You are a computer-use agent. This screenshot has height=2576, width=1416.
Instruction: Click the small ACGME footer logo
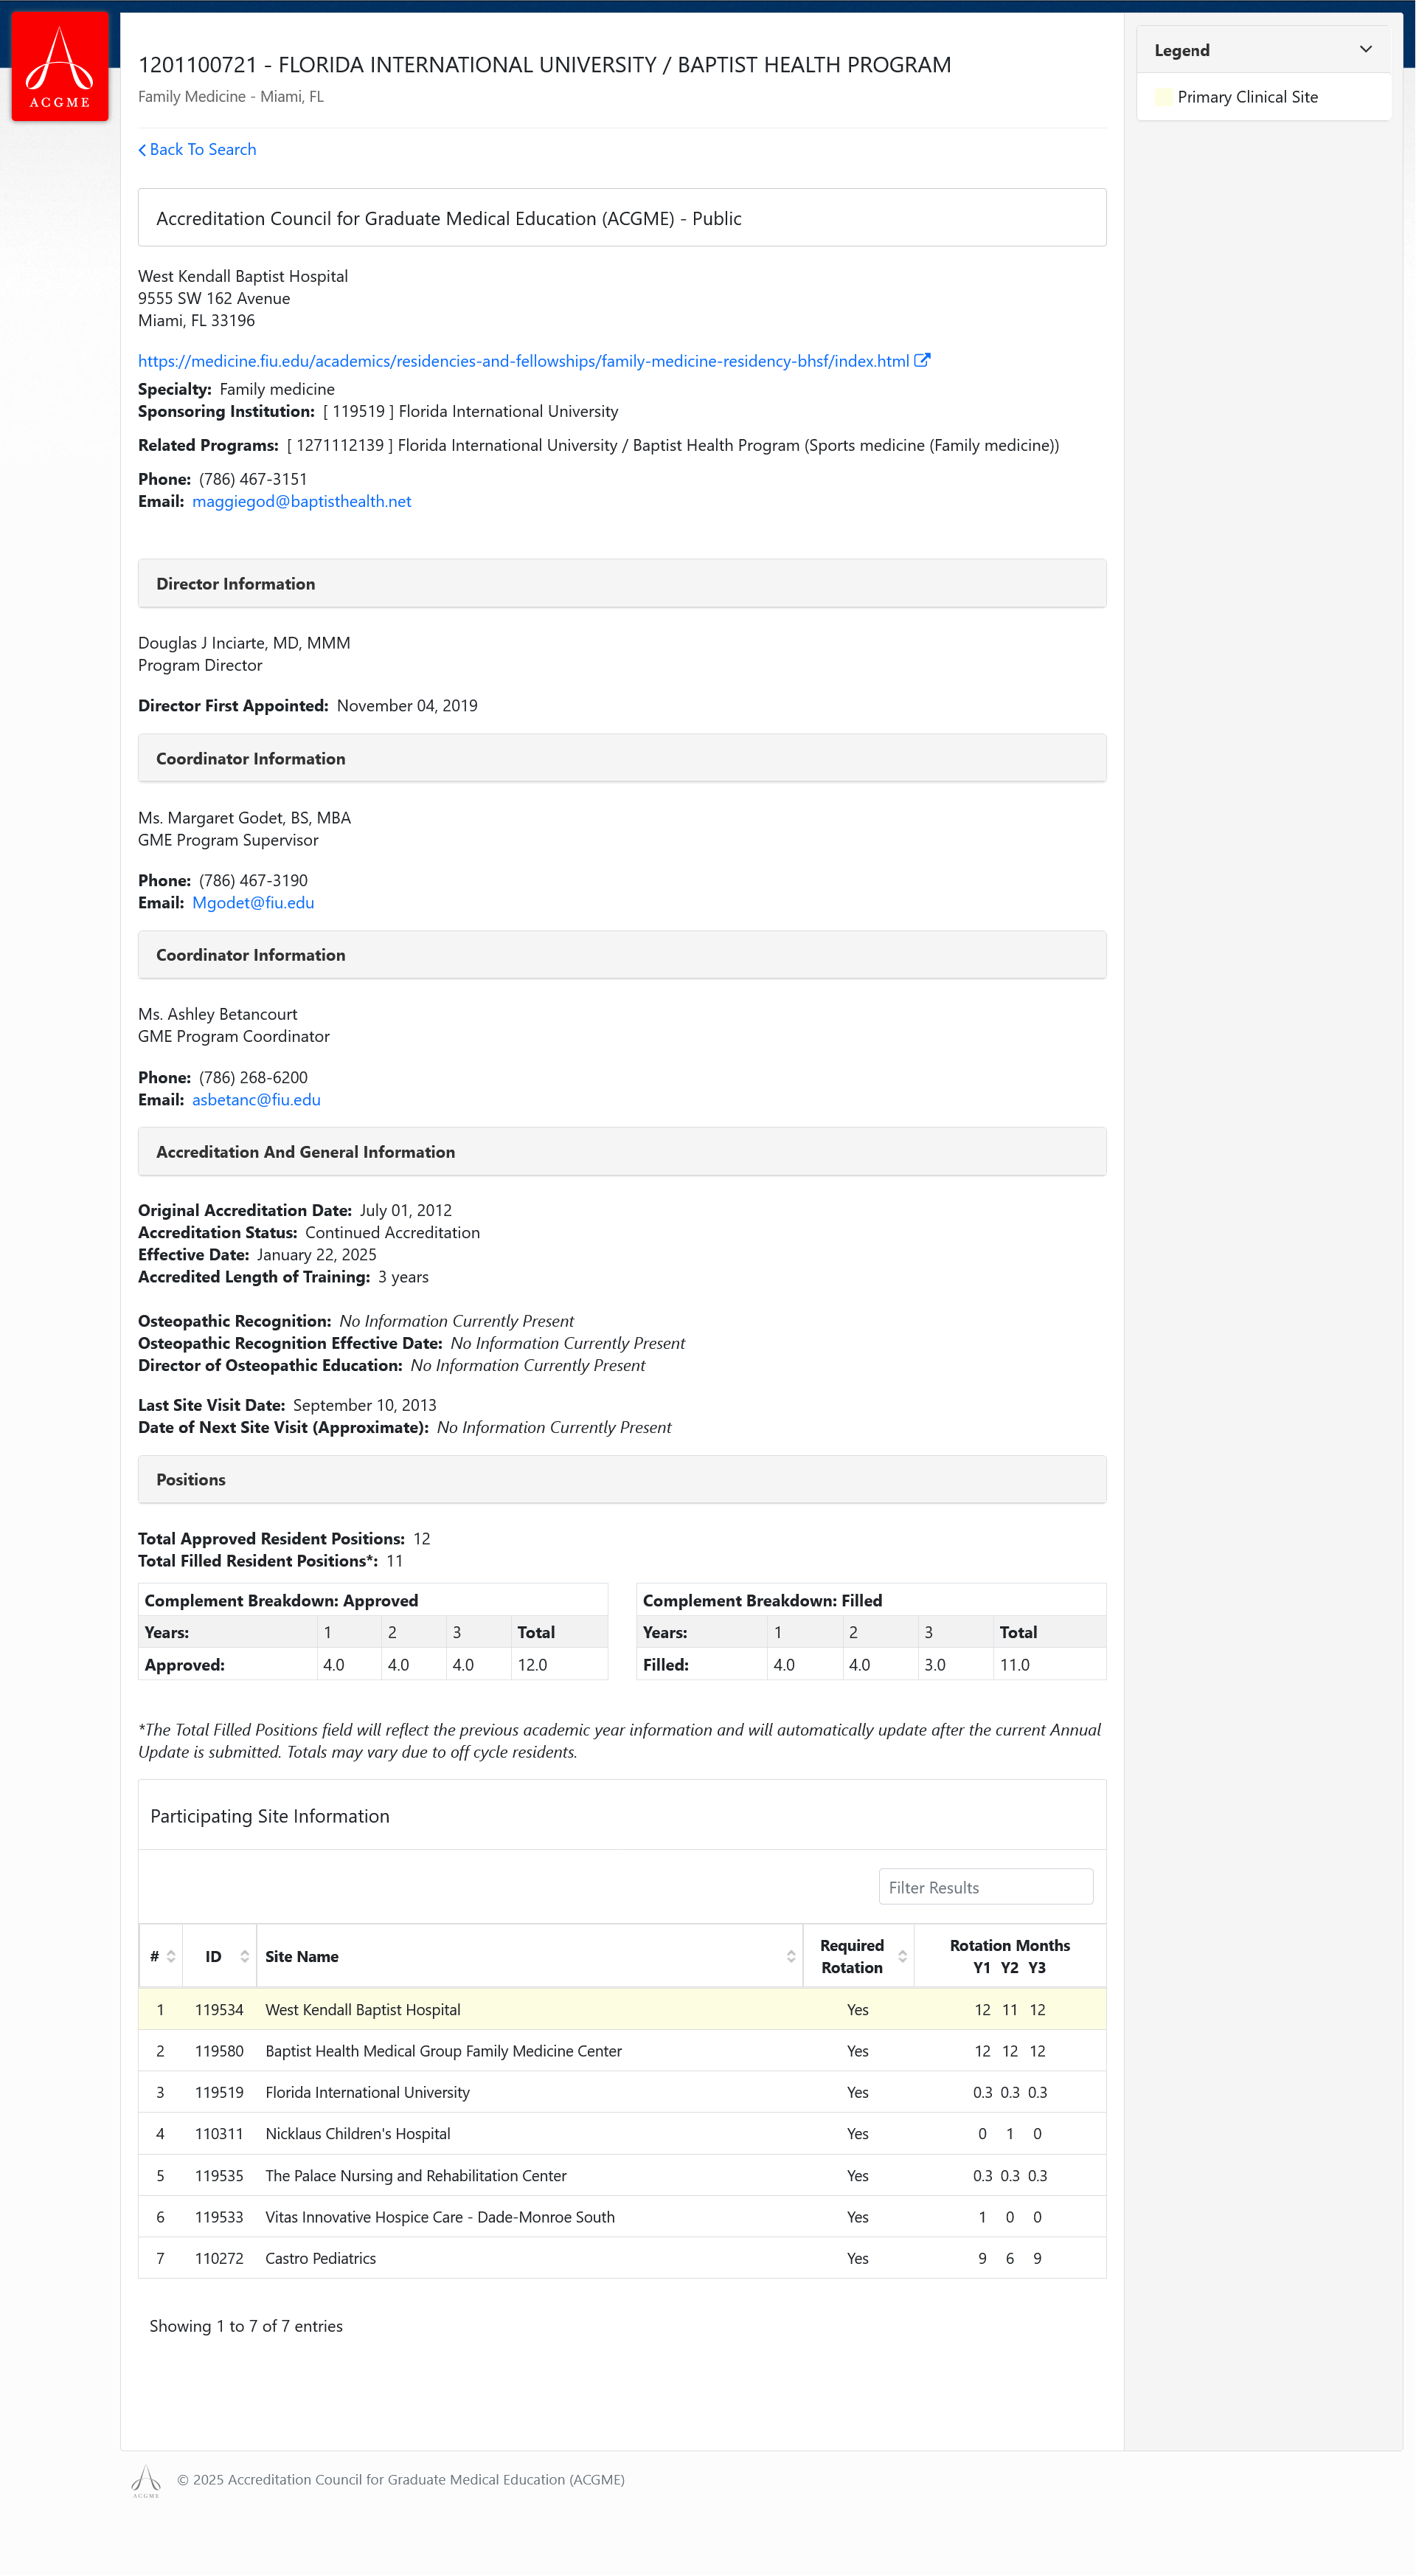146,2480
